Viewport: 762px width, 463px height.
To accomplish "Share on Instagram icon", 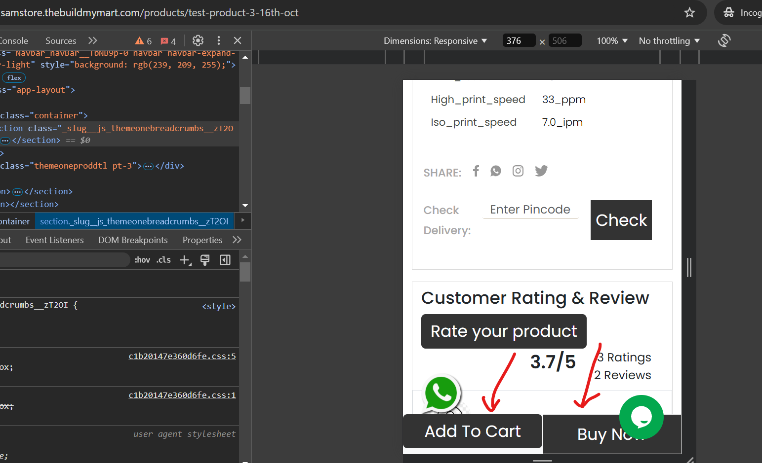I will pyautogui.click(x=518, y=171).
